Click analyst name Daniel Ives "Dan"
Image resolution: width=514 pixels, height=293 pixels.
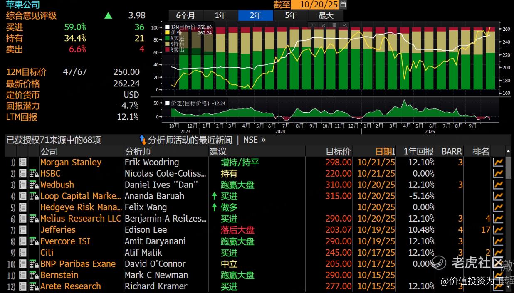[161, 185]
